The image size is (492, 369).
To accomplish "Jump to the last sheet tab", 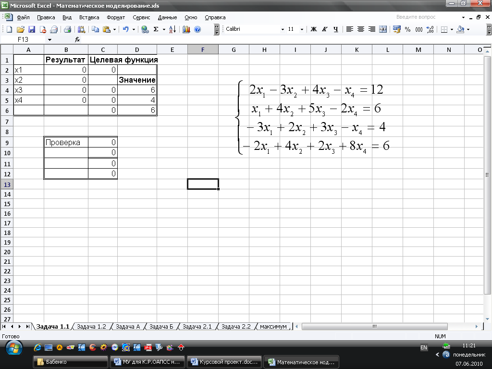I will click(27, 327).
